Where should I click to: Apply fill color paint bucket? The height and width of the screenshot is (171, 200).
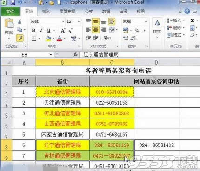coord(49,38)
